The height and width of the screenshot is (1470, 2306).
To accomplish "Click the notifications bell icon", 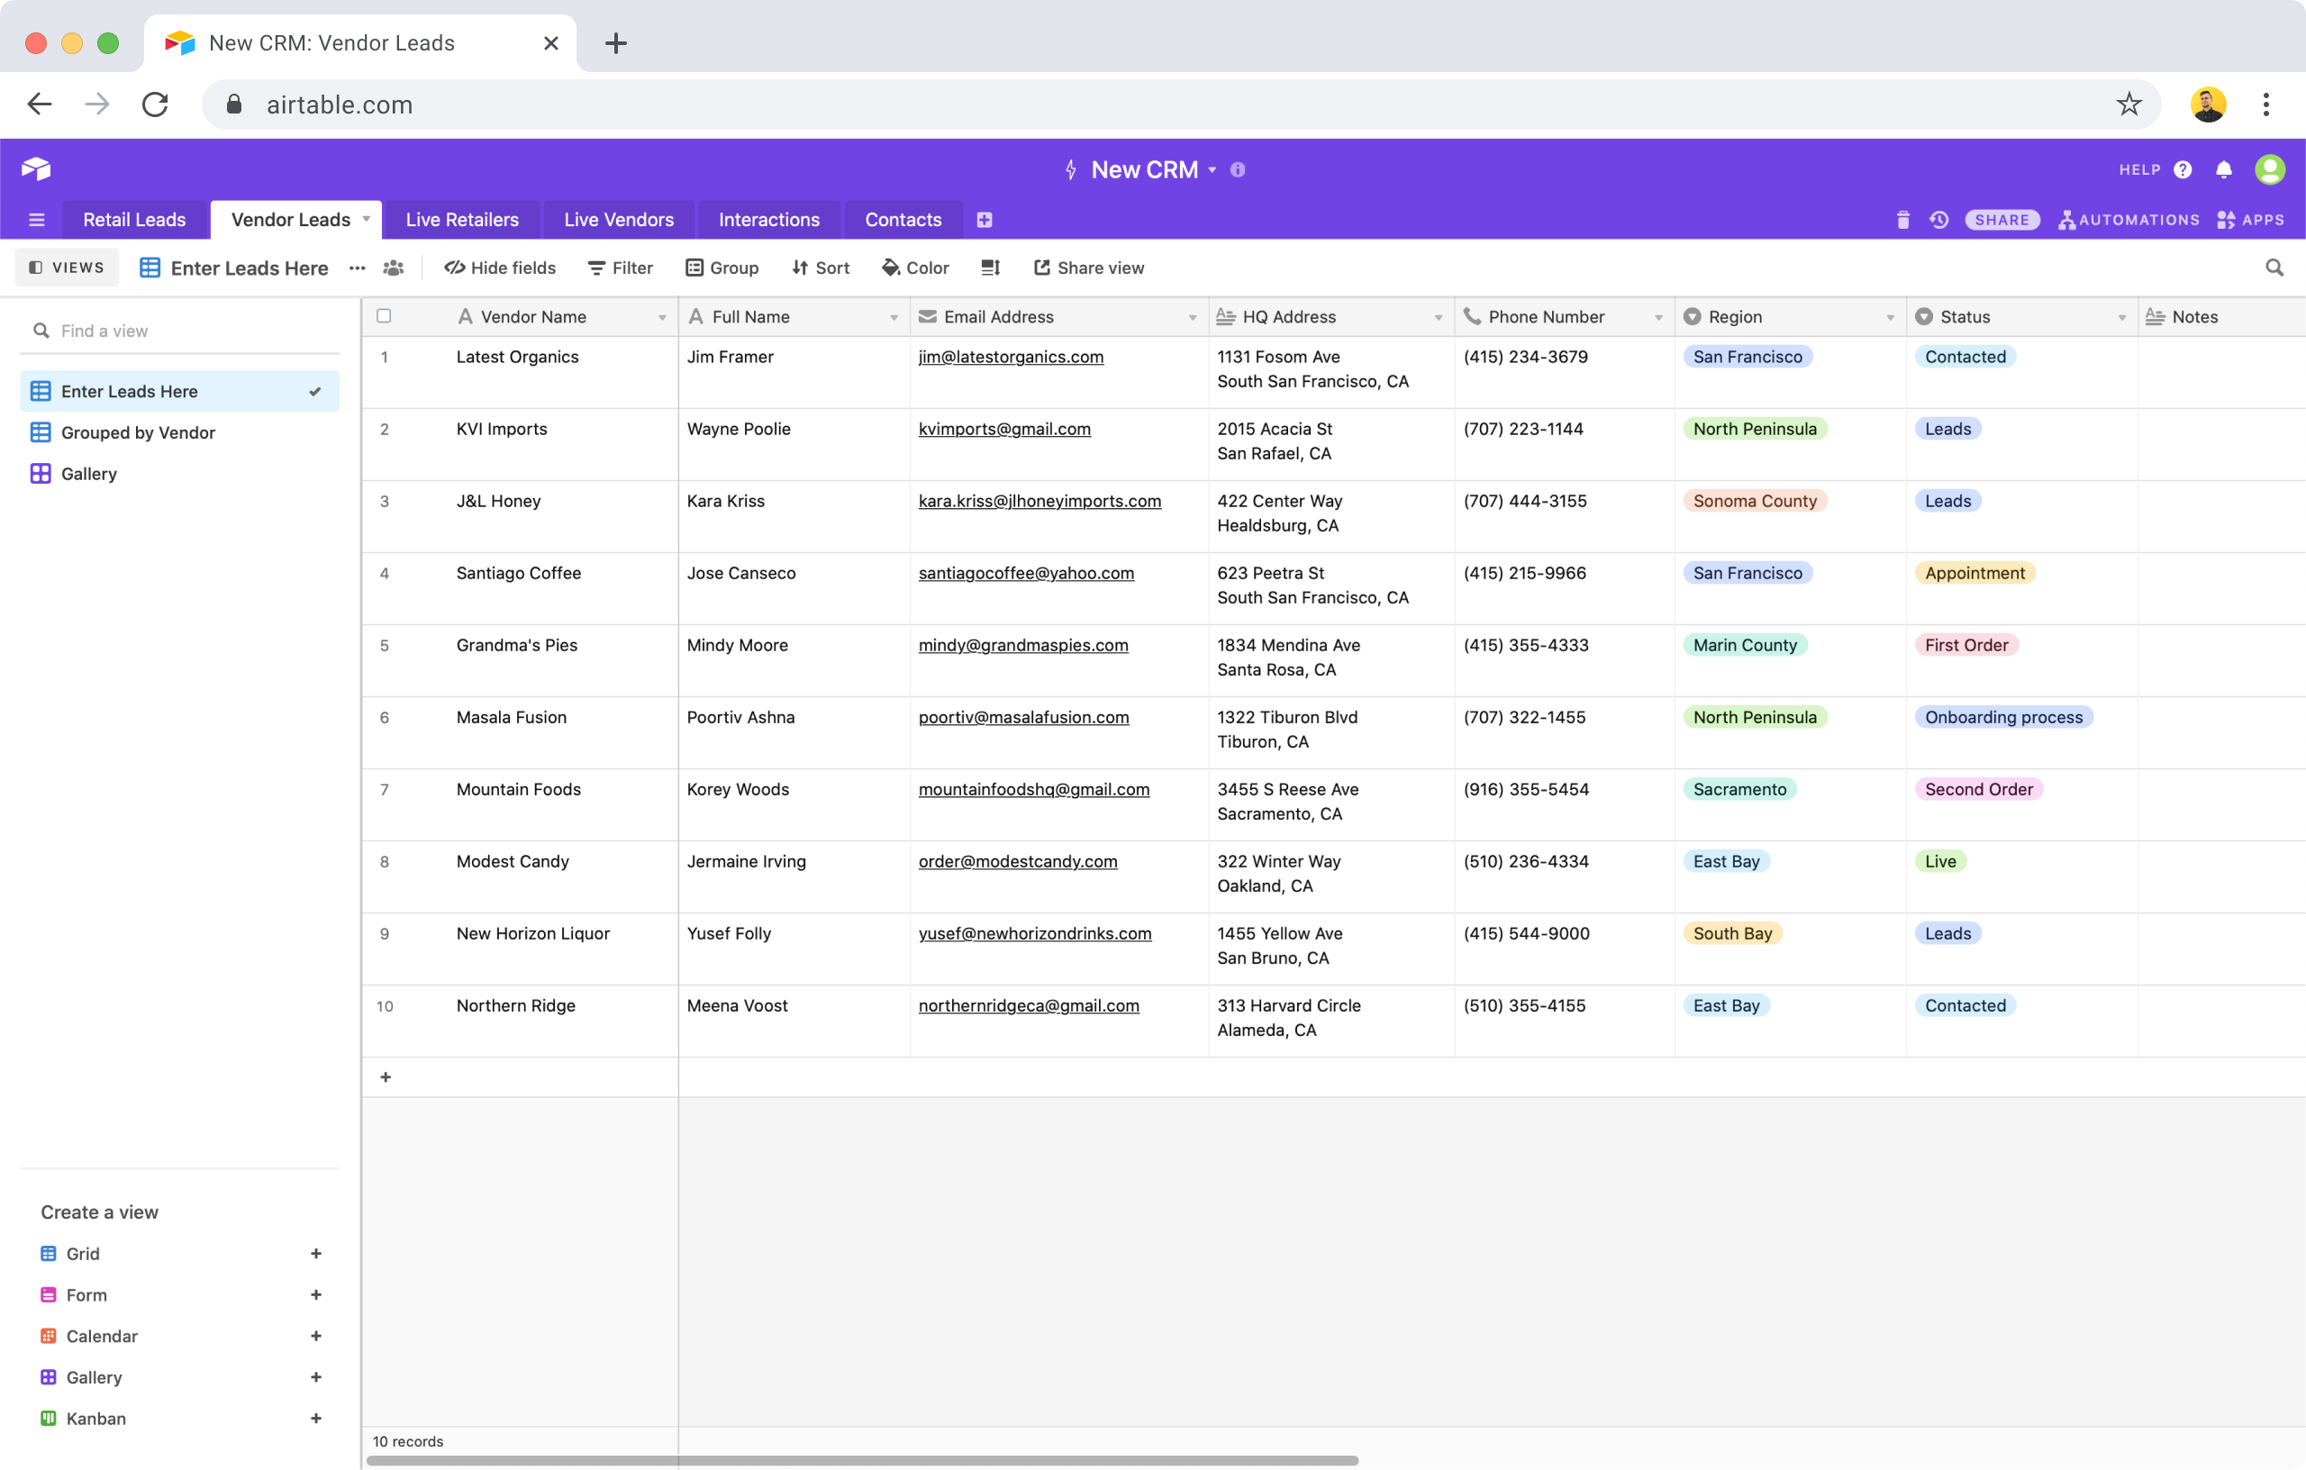I will [2224, 169].
